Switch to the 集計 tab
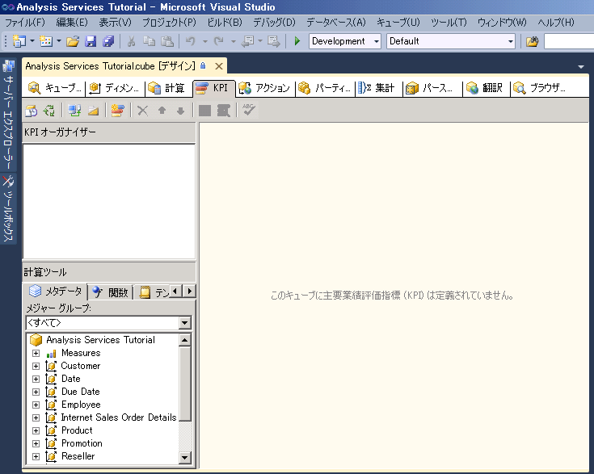594x474 pixels. [377, 88]
